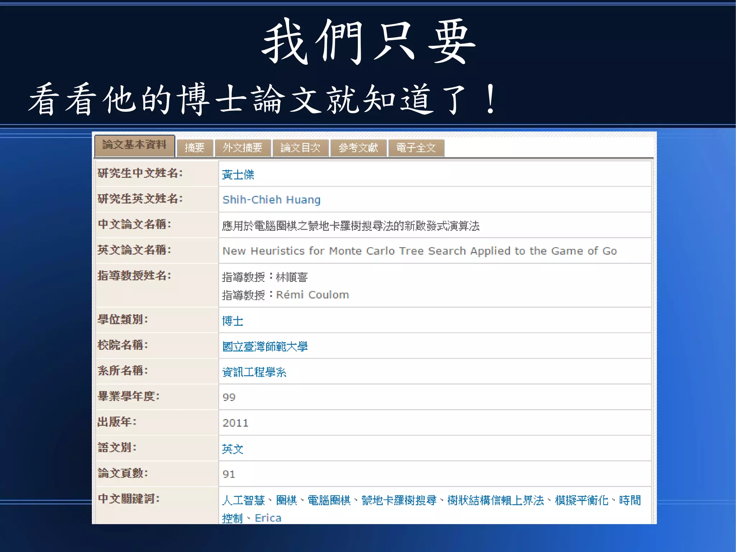Click the 論文頁數 label
736x552 pixels.
123,473
